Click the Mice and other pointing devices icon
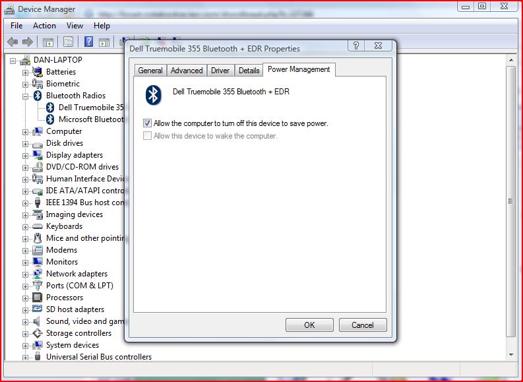The image size is (523, 382). pyautogui.click(x=38, y=238)
